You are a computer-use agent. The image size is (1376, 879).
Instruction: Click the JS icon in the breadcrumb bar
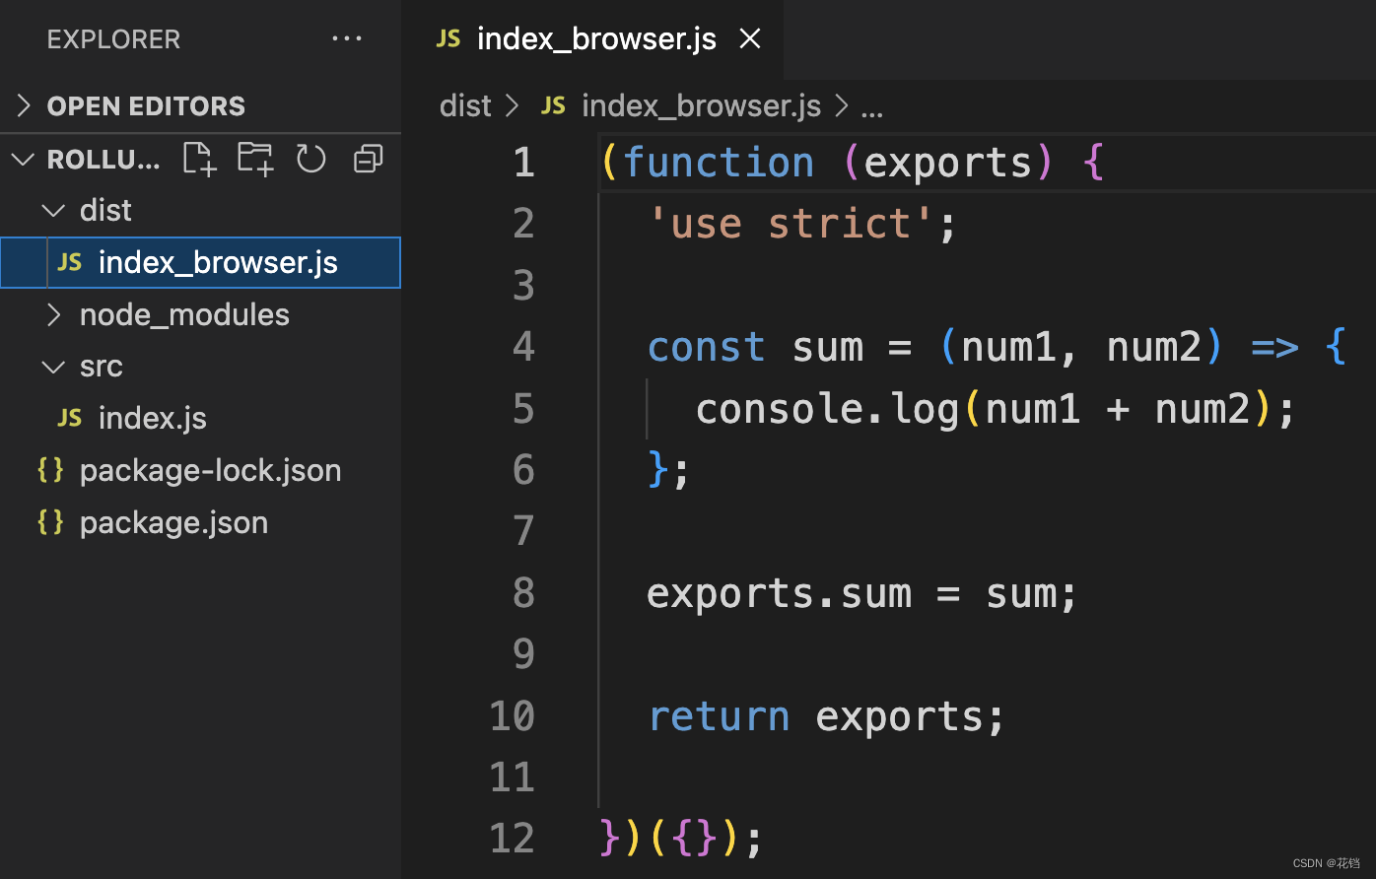[x=553, y=105]
